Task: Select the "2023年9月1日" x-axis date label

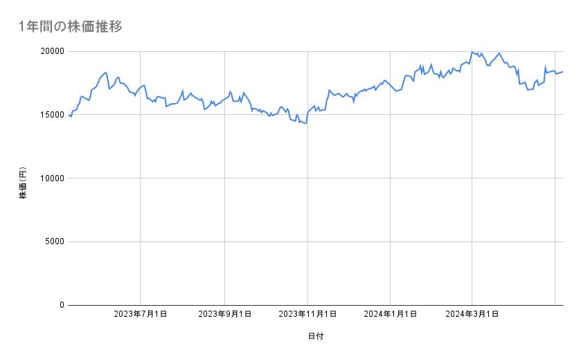Action: pyautogui.click(x=224, y=314)
